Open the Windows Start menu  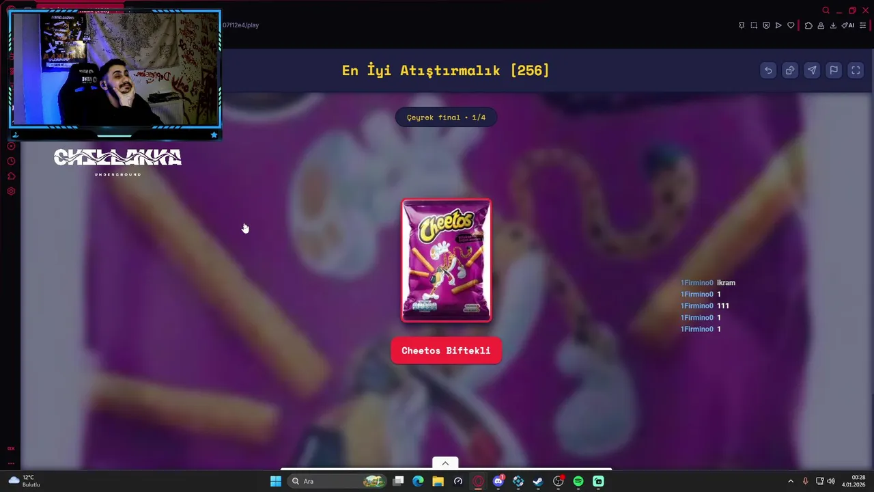click(x=276, y=481)
